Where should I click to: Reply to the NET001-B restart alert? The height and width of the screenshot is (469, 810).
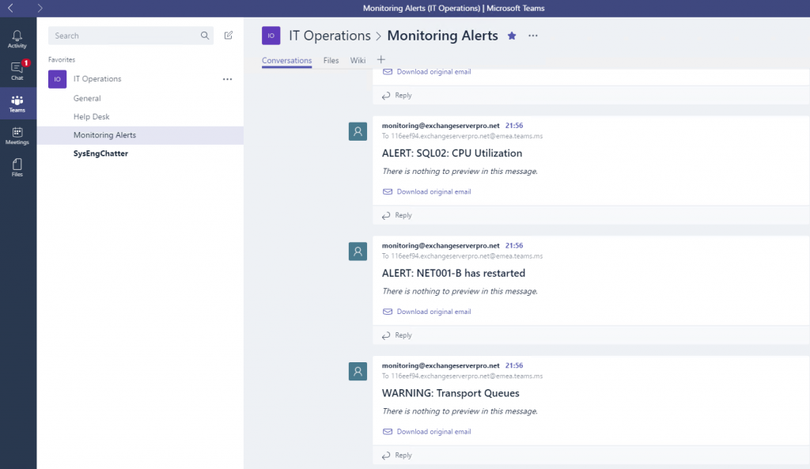(401, 335)
